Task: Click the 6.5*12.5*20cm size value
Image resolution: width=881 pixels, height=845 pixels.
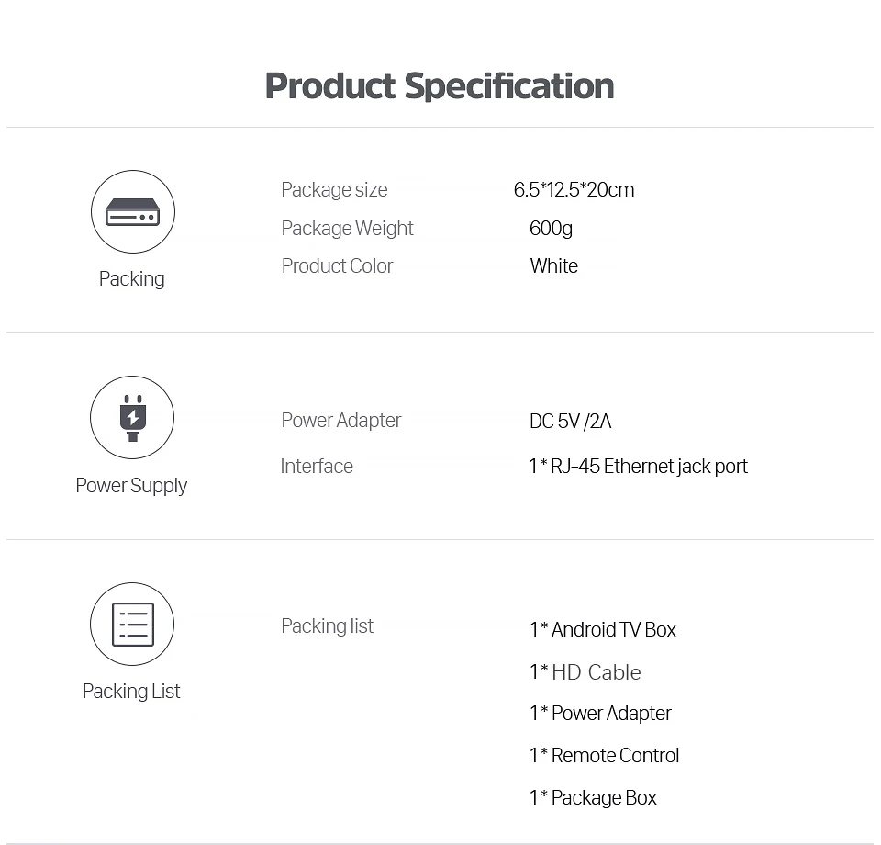Action: (574, 190)
